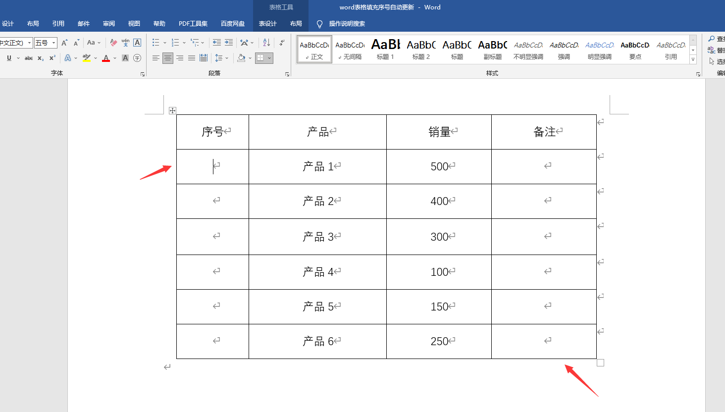
Task: Apply red font color
Action: (x=106, y=58)
